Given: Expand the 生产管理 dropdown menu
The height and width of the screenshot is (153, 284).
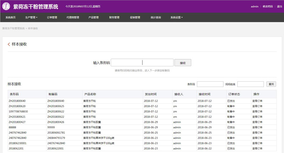Looking at the screenshot, I should (x=31, y=17).
